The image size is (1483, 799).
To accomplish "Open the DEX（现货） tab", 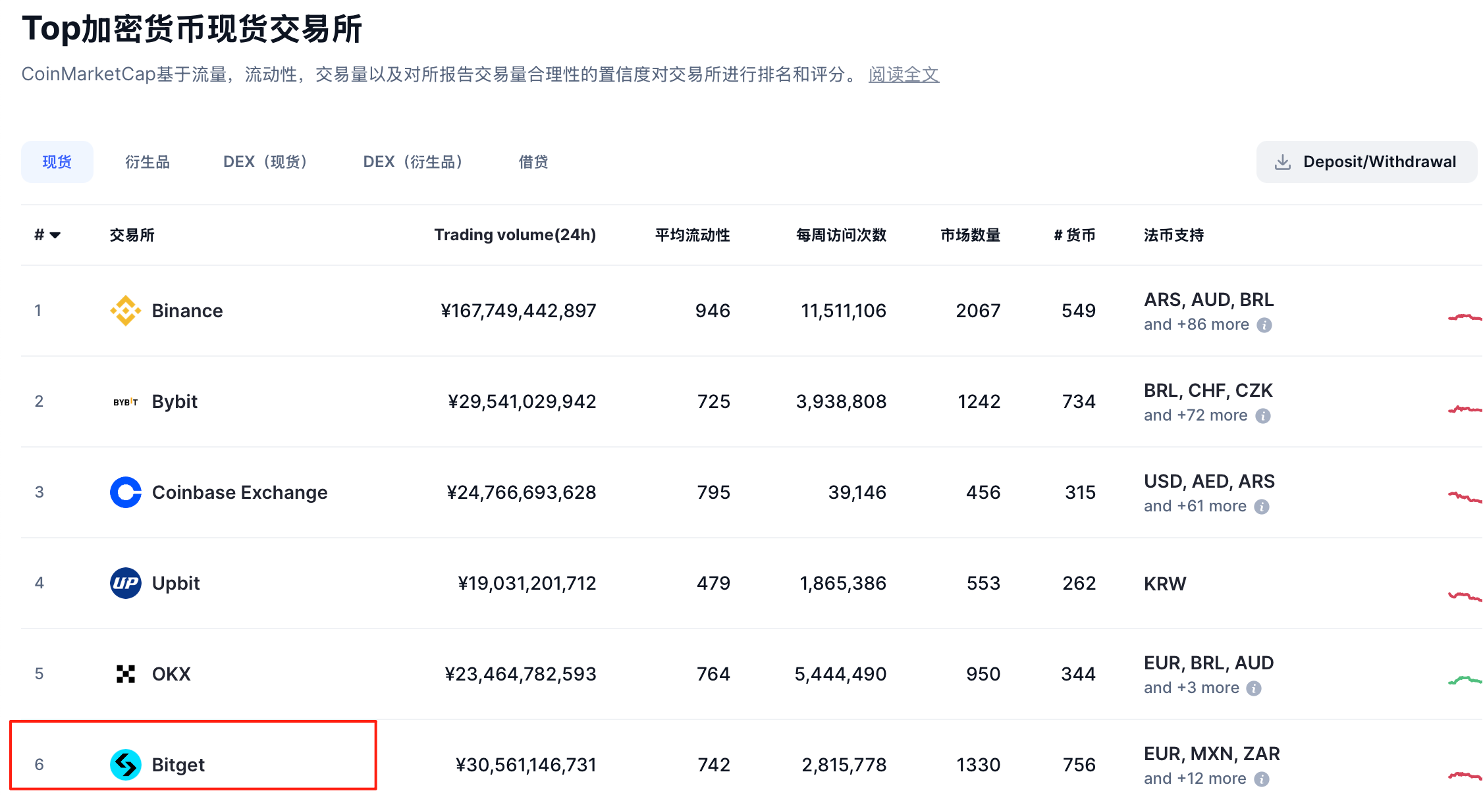I will coord(266,162).
